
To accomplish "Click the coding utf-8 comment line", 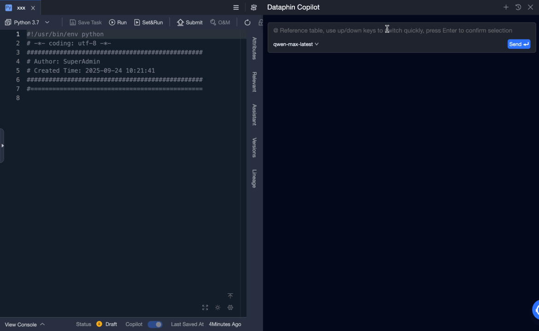I will (x=69, y=44).
